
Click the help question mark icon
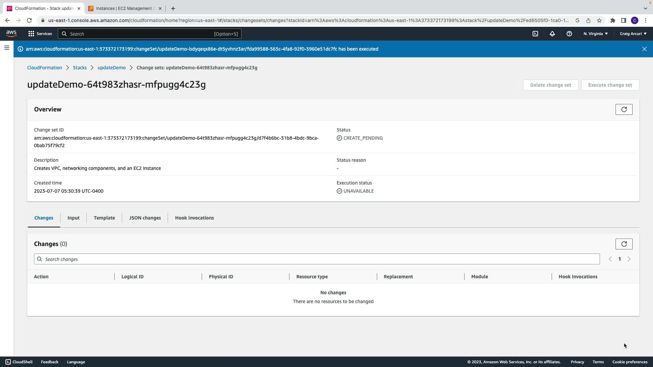click(x=569, y=34)
